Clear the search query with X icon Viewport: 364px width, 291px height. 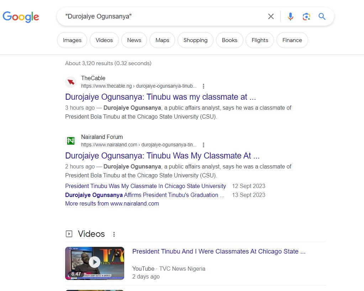click(x=271, y=16)
